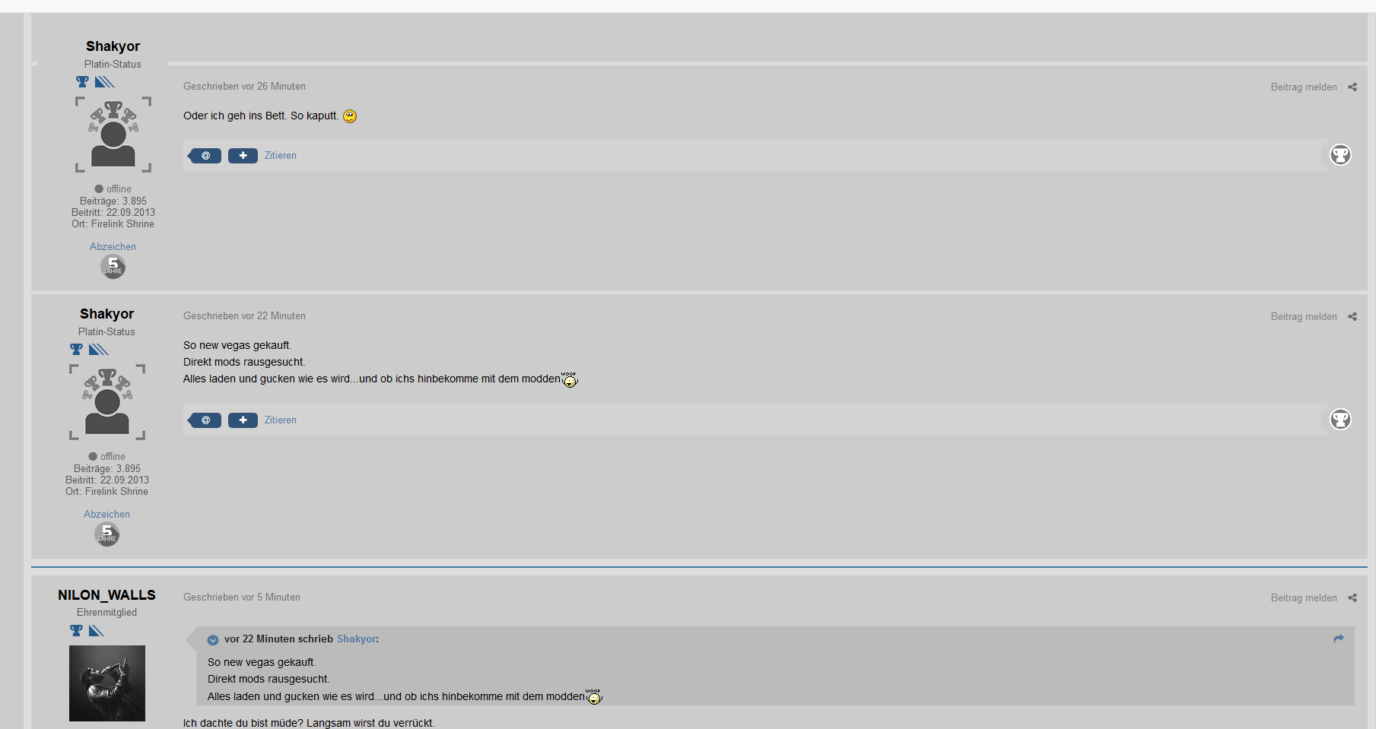Open Shakyor's profile name in second post
This screenshot has height=729, width=1376.
point(107,314)
